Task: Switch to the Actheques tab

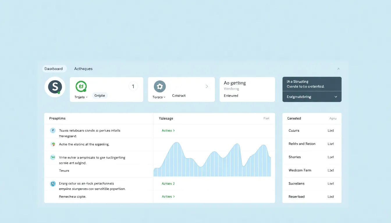Action: pos(83,69)
